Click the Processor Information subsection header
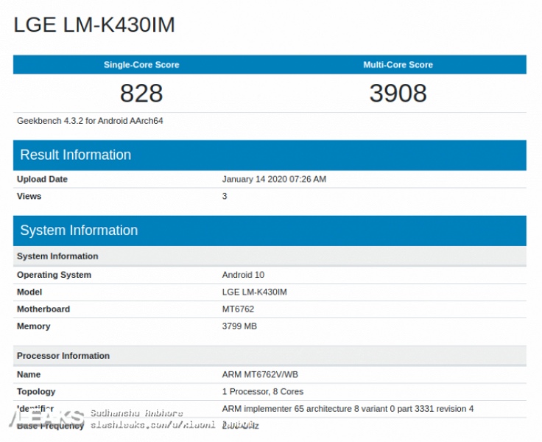The height and width of the screenshot is (442, 542). [x=63, y=356]
